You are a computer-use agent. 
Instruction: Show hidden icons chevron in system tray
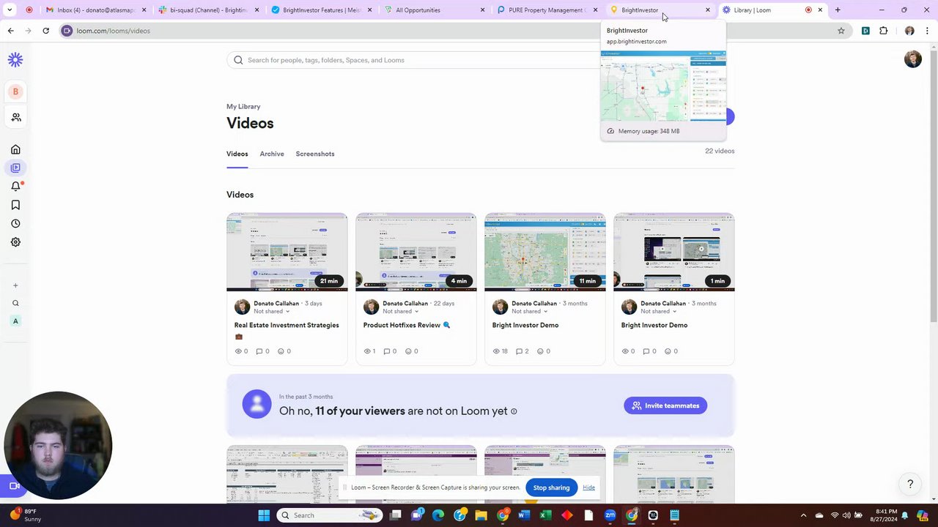coord(803,515)
